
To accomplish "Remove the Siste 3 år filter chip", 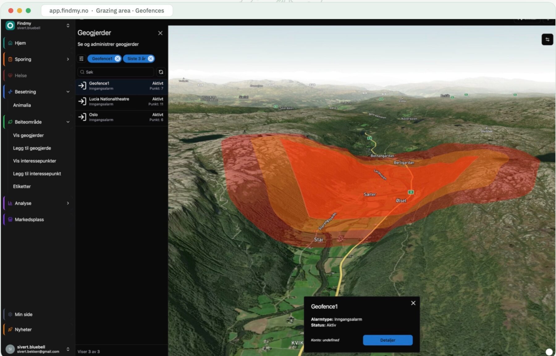I will [x=151, y=59].
